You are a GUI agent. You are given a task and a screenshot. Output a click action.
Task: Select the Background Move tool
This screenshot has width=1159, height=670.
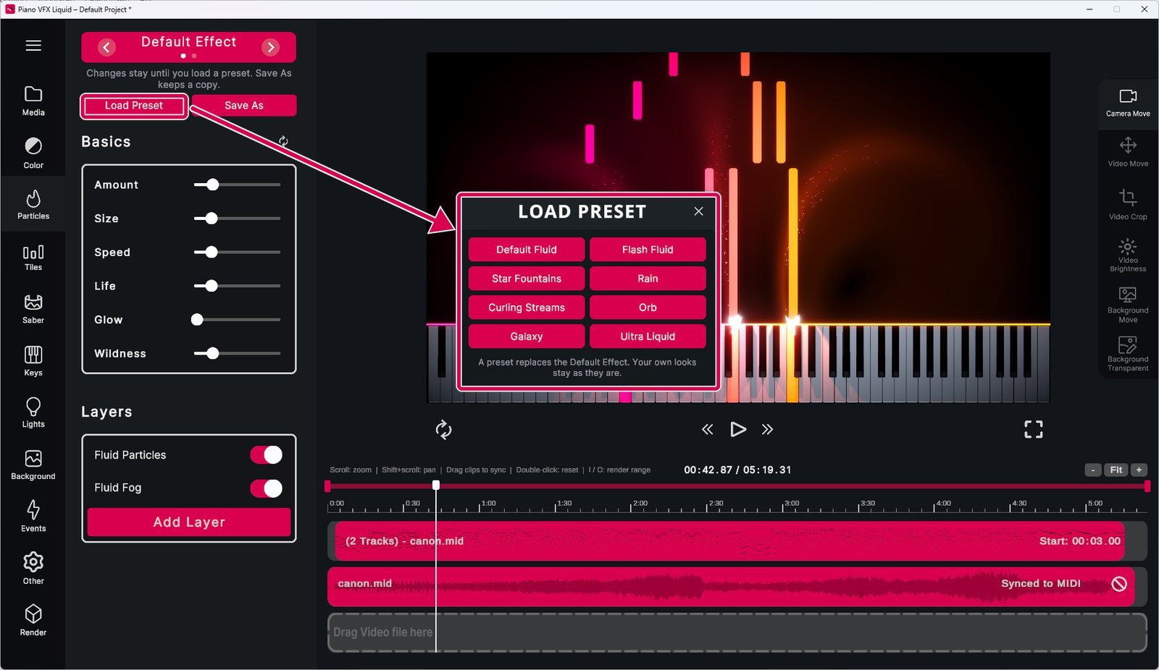pyautogui.click(x=1128, y=305)
